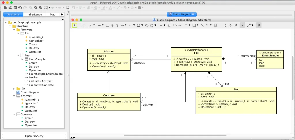Zoom out with the minus magnifier
295x140 pixels.
pyautogui.click(x=41, y=8)
